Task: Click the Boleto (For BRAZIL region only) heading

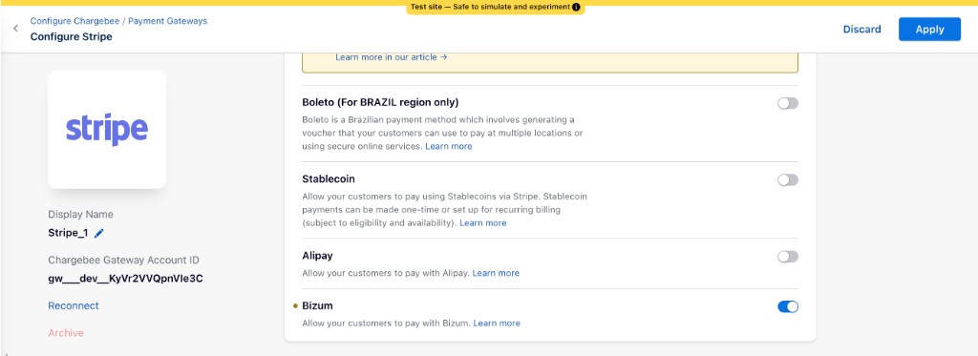Action: (380, 102)
